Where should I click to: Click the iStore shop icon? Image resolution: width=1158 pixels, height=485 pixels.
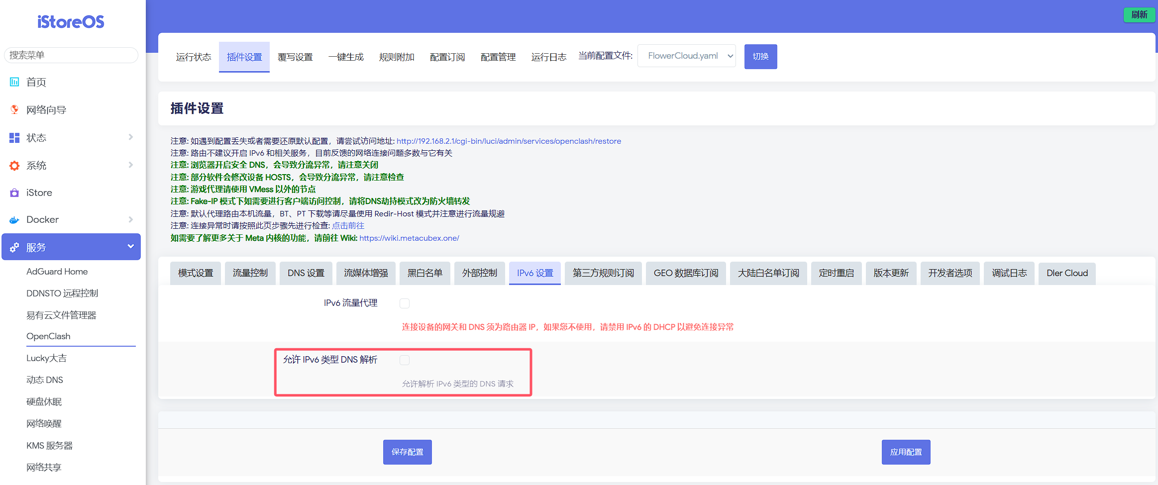point(14,193)
